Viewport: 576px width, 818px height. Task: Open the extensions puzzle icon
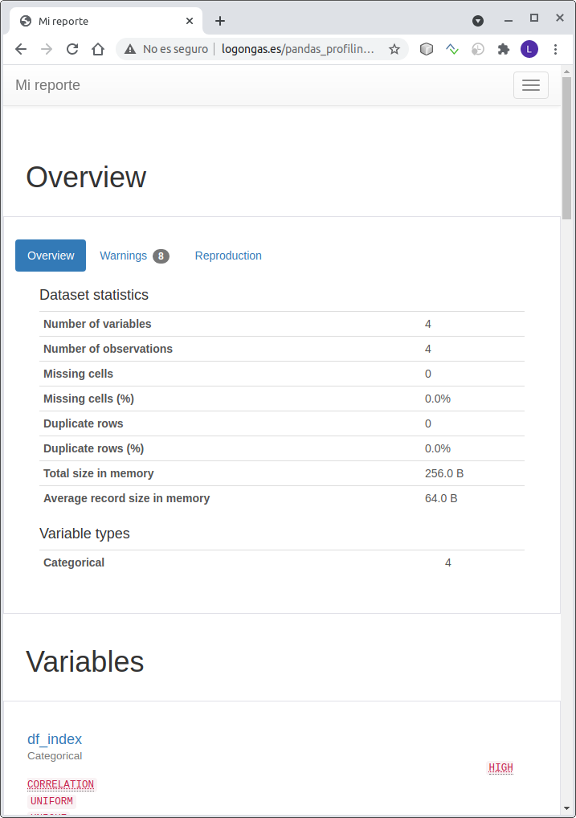504,49
